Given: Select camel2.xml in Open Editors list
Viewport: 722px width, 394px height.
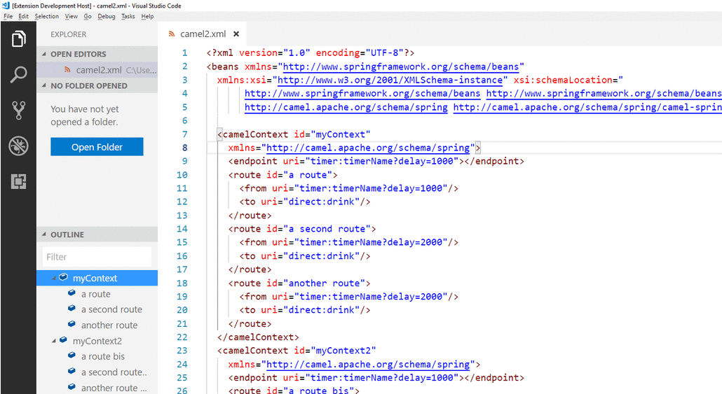Looking at the screenshot, I should (x=97, y=70).
